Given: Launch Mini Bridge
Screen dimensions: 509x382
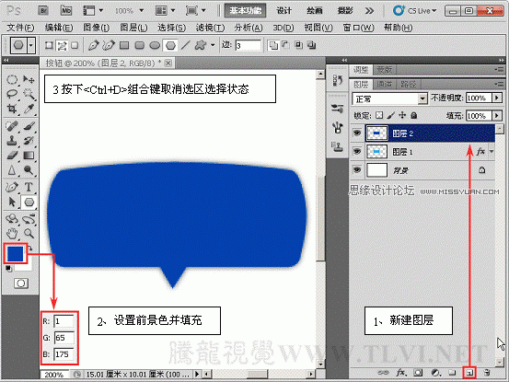Looking at the screenshot, I should pyautogui.click(x=66, y=11).
